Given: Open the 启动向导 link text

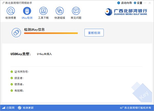Looking at the screenshot, I should coord(126,3).
